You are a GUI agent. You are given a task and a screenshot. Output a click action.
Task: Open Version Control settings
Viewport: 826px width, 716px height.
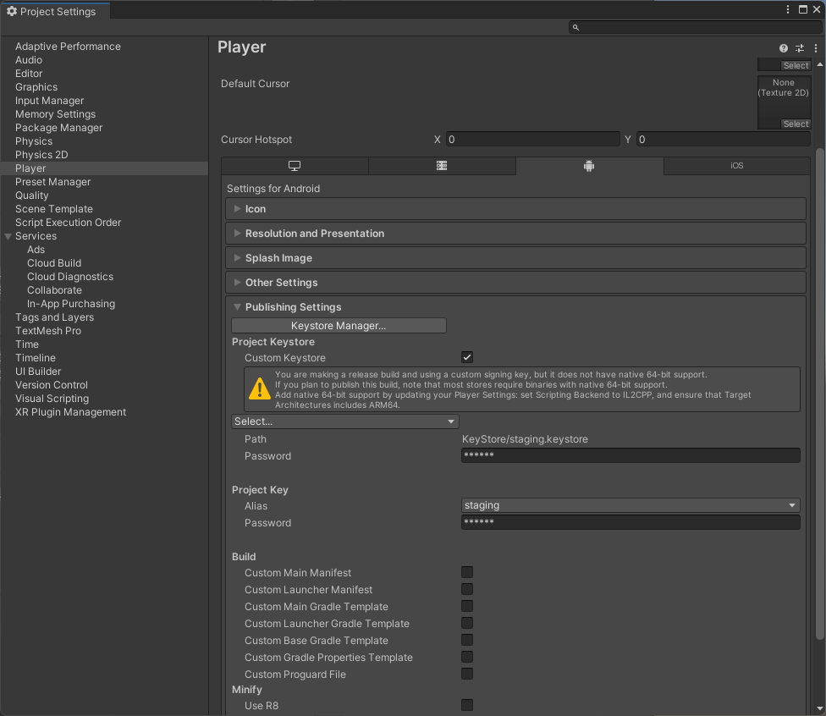click(51, 385)
